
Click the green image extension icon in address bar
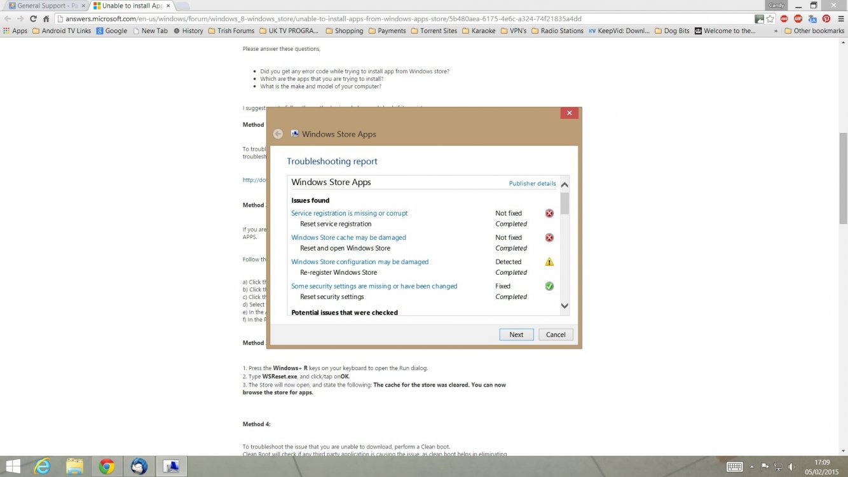pyautogui.click(x=759, y=18)
